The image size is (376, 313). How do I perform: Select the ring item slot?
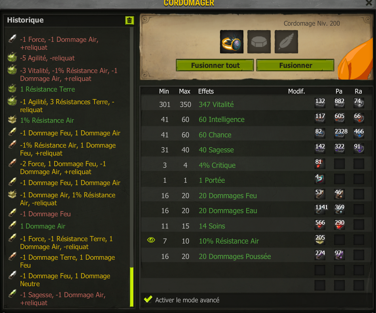[232, 42]
